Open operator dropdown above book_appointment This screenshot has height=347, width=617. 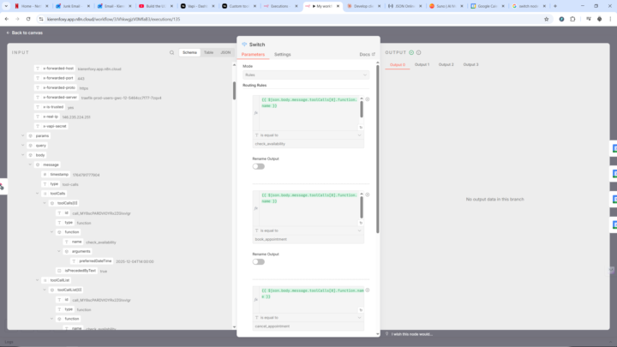point(308,230)
